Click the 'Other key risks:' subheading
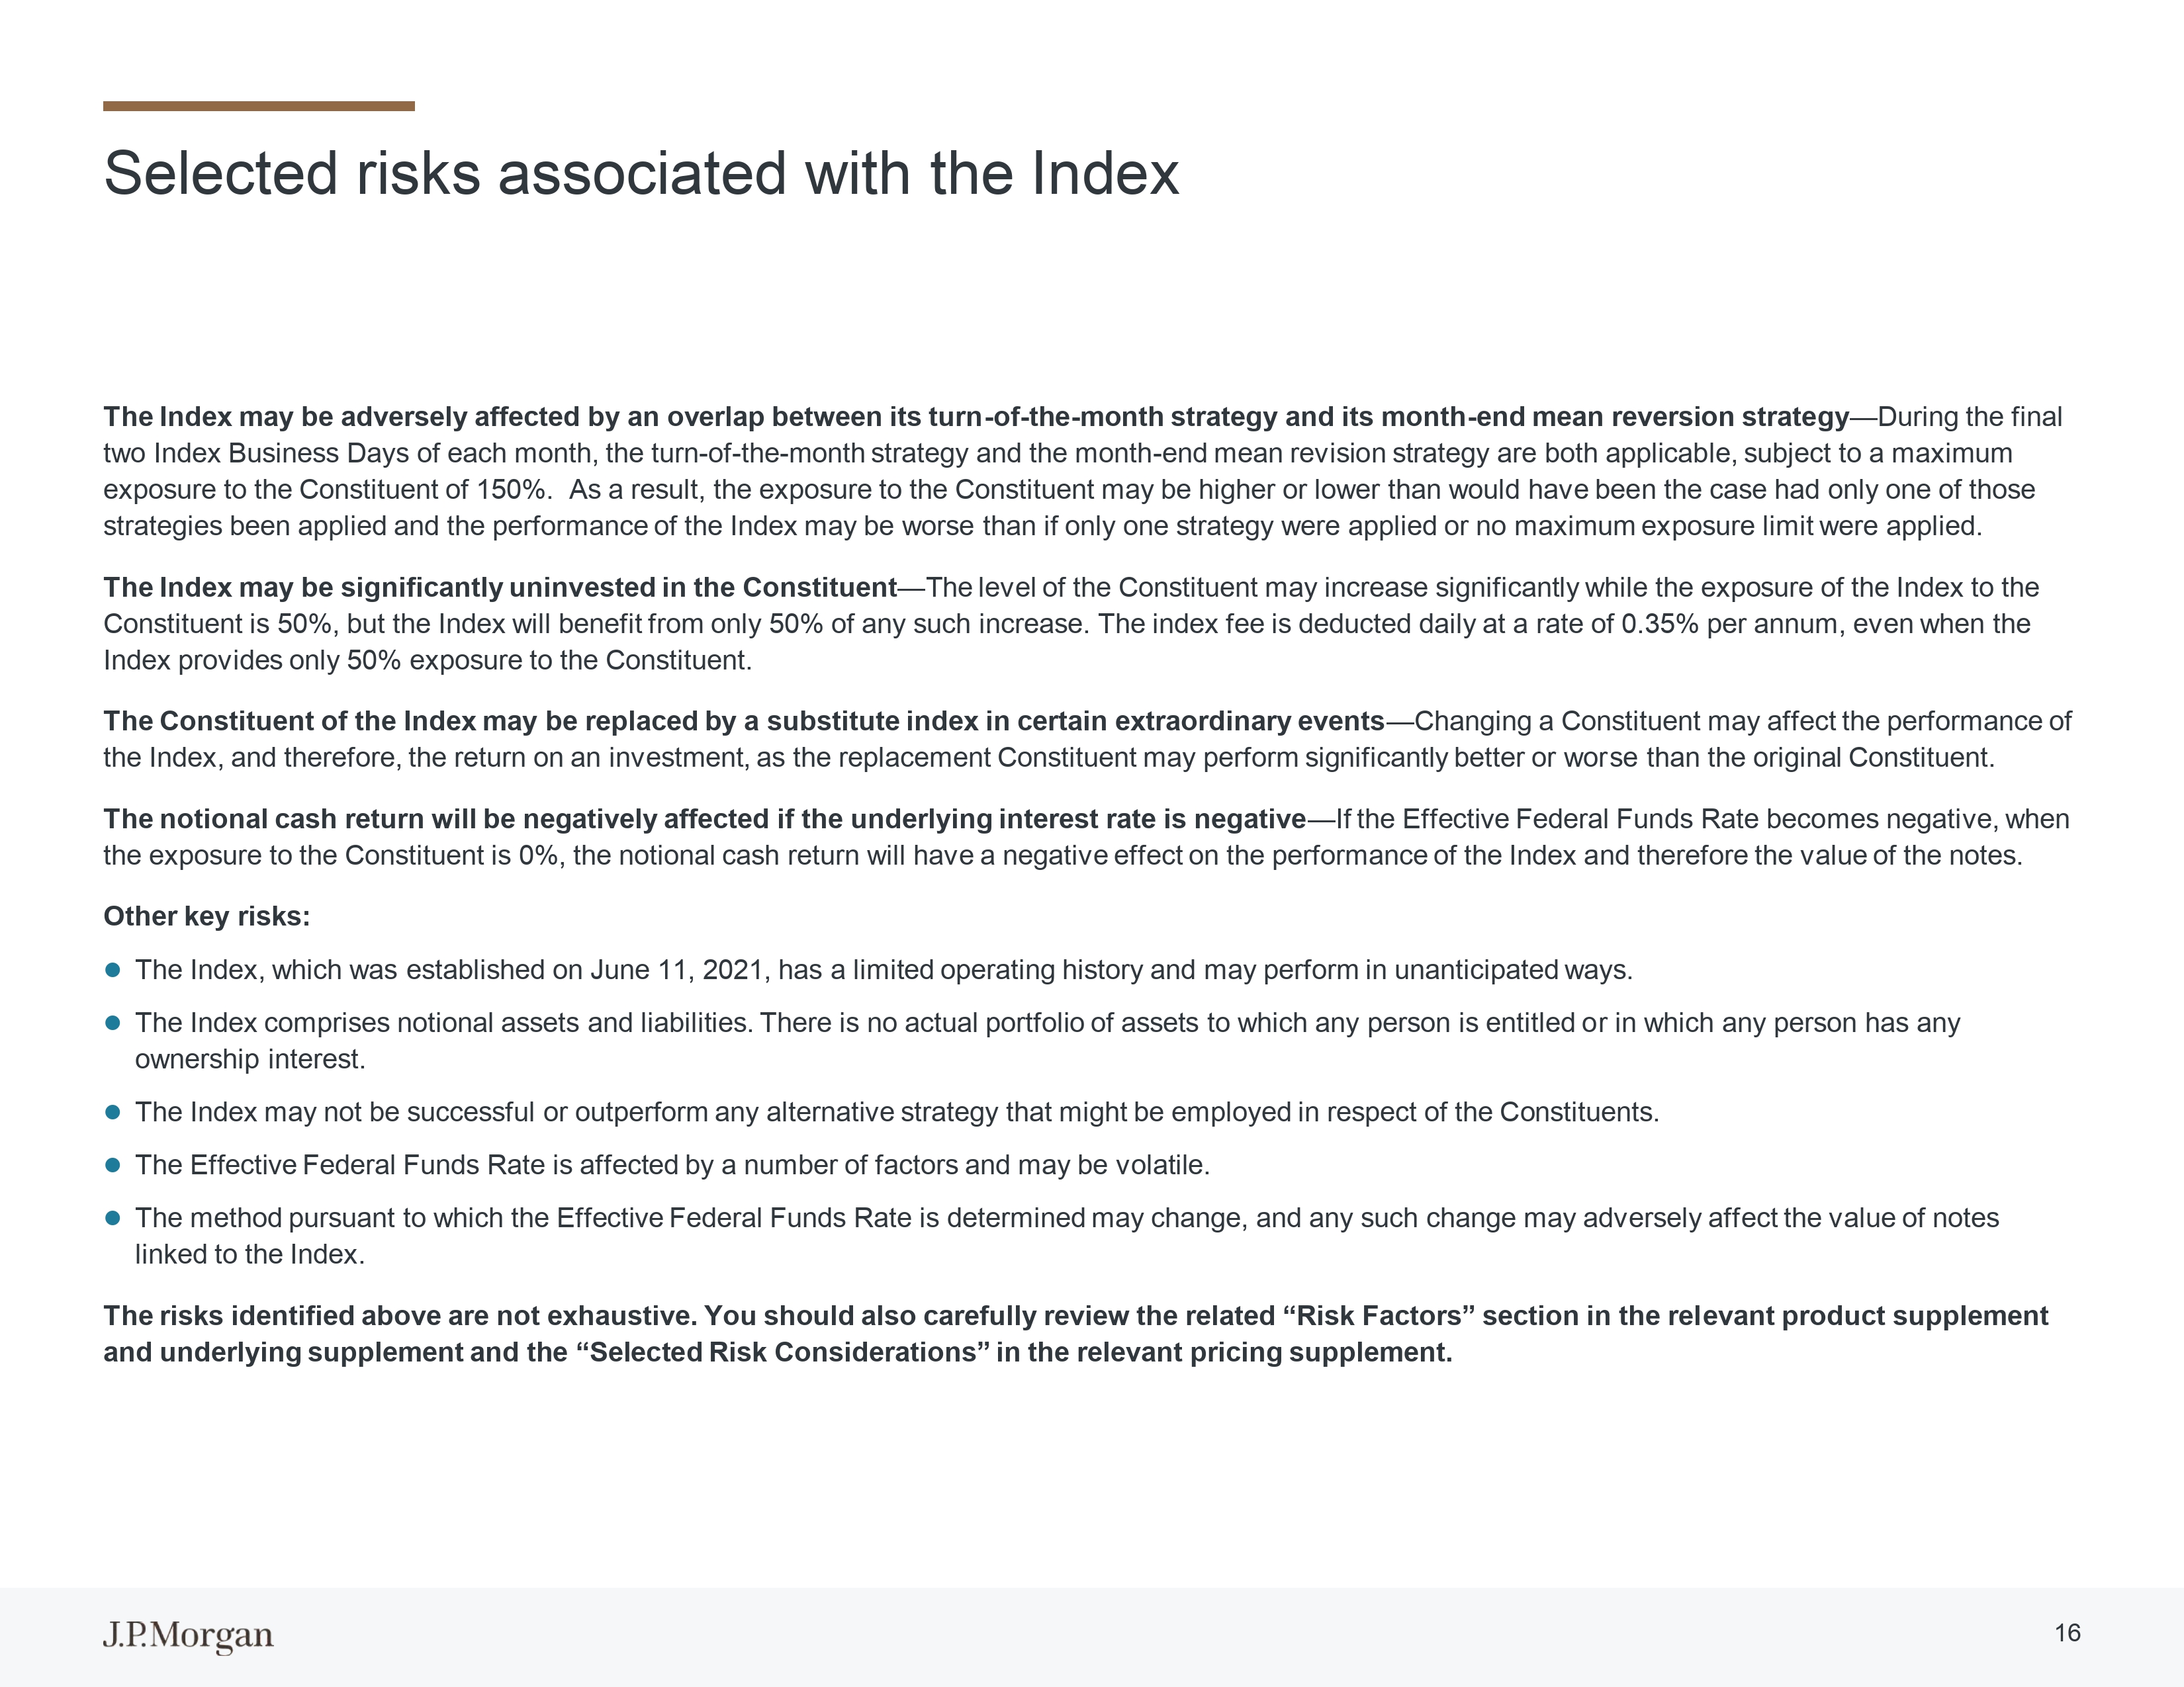The image size is (2184, 1687). [207, 916]
